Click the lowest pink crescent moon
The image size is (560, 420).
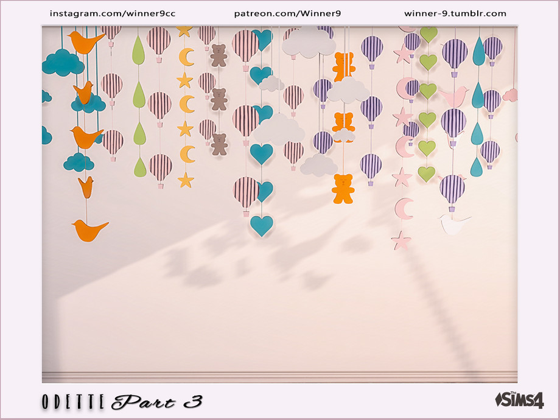tap(404, 208)
